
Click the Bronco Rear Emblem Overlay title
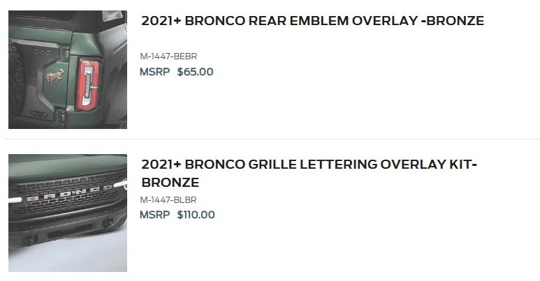(x=312, y=21)
